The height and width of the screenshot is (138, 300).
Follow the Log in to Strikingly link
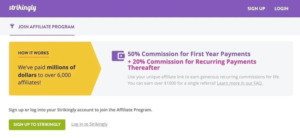click(89, 124)
